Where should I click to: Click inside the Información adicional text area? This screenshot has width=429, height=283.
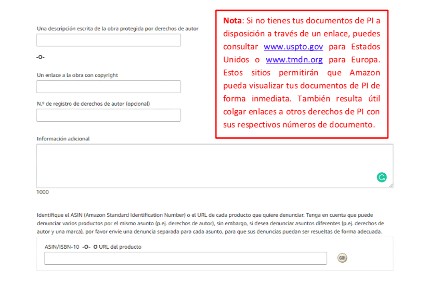(215, 166)
